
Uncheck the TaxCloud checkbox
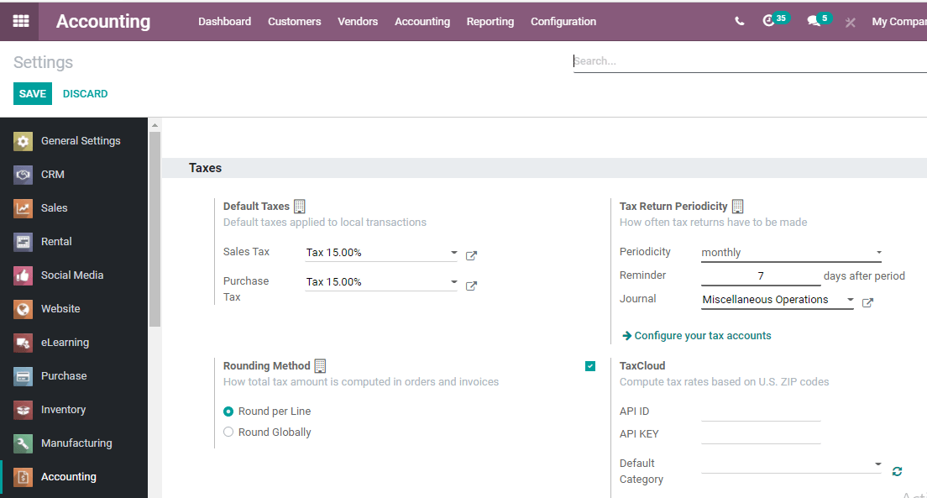(590, 366)
